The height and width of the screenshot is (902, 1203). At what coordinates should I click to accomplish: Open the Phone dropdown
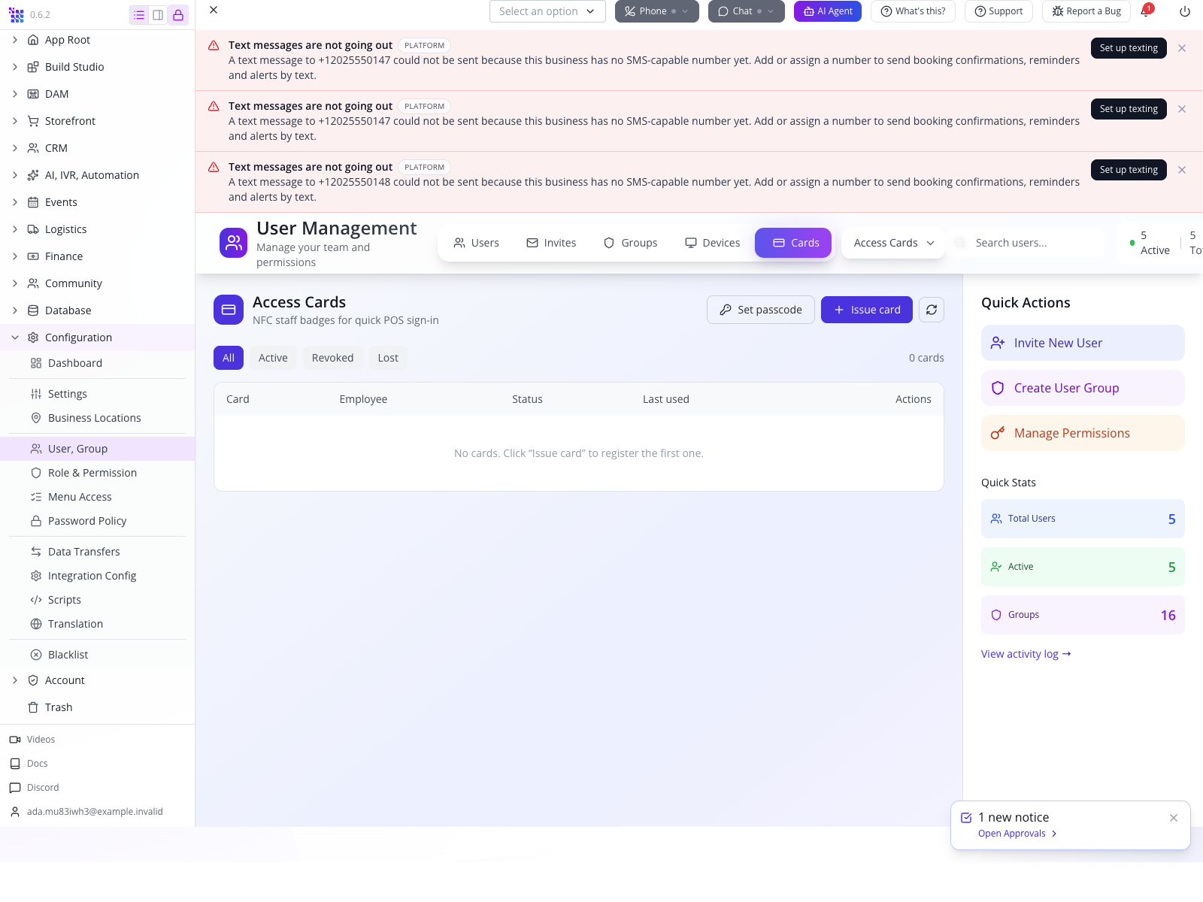coord(657,11)
